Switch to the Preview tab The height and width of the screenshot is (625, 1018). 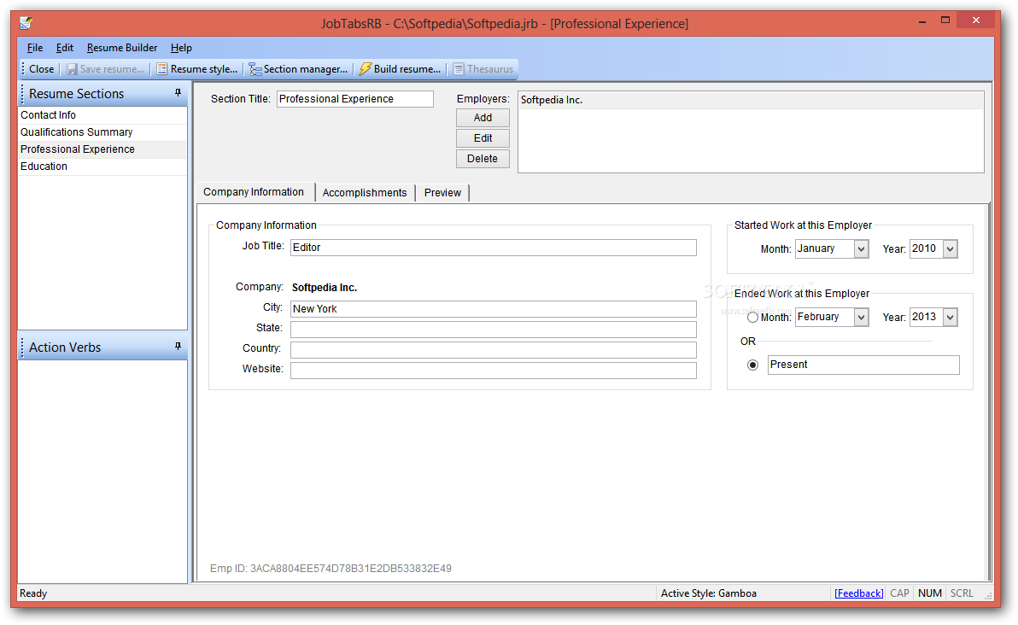[442, 193]
